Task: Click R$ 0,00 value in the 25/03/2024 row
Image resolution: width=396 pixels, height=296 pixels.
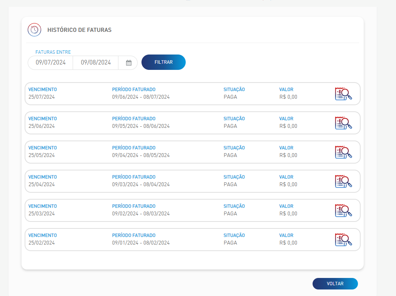Action: click(x=288, y=214)
